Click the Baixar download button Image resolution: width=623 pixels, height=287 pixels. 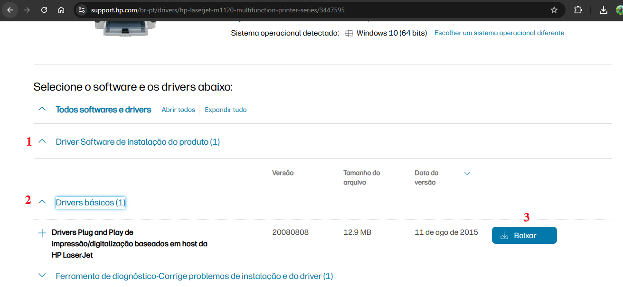click(x=524, y=236)
